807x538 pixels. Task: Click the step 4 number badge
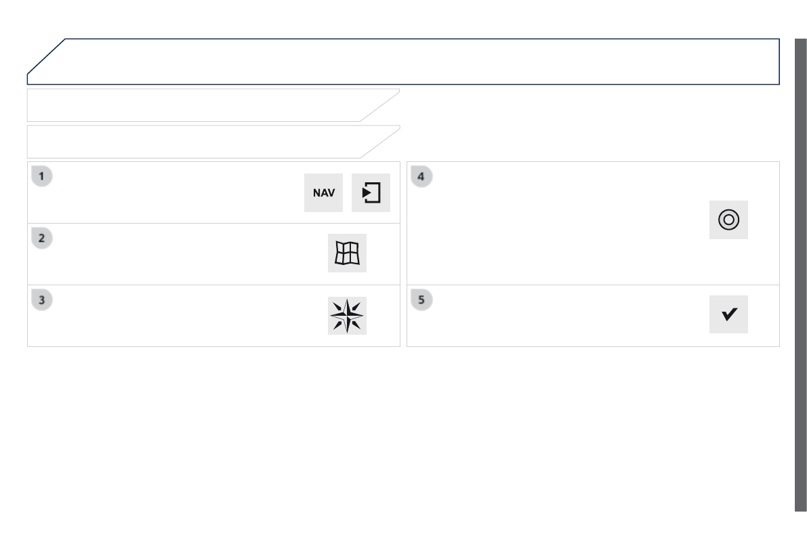pyautogui.click(x=421, y=176)
